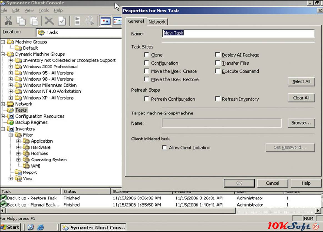This screenshot has height=232, width=323.
Task: Enable Deploy AI Package checkbox
Action: (x=217, y=55)
